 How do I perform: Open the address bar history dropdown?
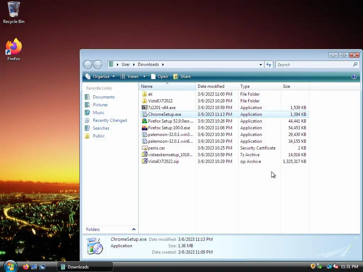pos(261,65)
